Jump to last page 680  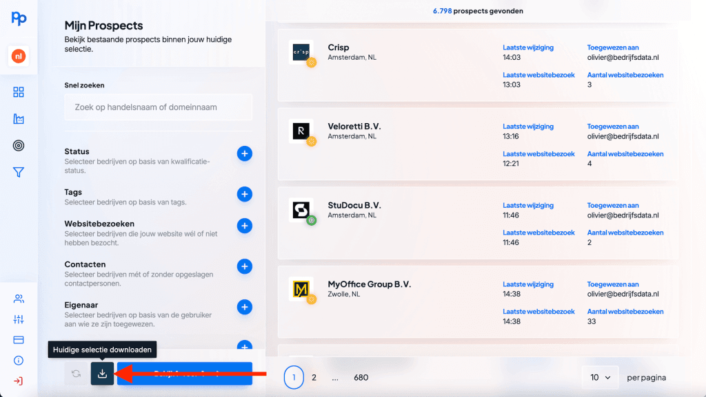pos(361,377)
